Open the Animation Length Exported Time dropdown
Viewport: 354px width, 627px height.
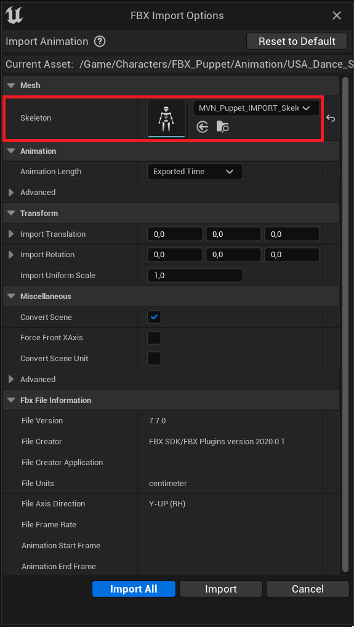pyautogui.click(x=195, y=172)
